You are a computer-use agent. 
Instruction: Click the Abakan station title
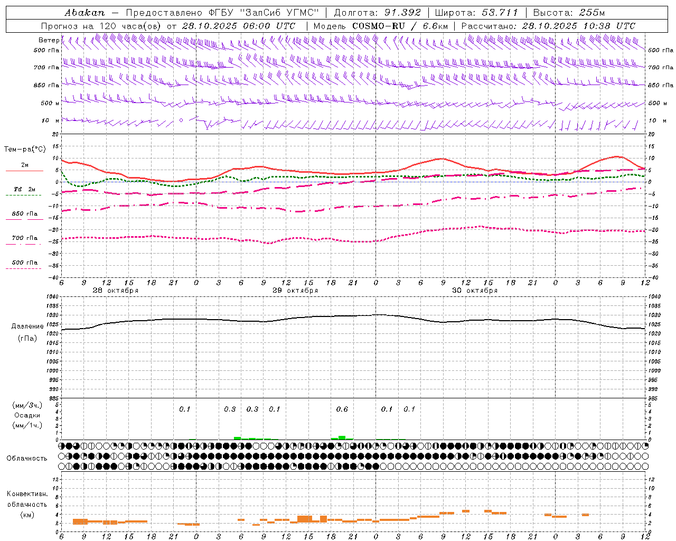[x=84, y=12]
